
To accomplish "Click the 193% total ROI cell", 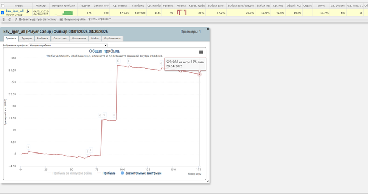I will (x=294, y=13).
